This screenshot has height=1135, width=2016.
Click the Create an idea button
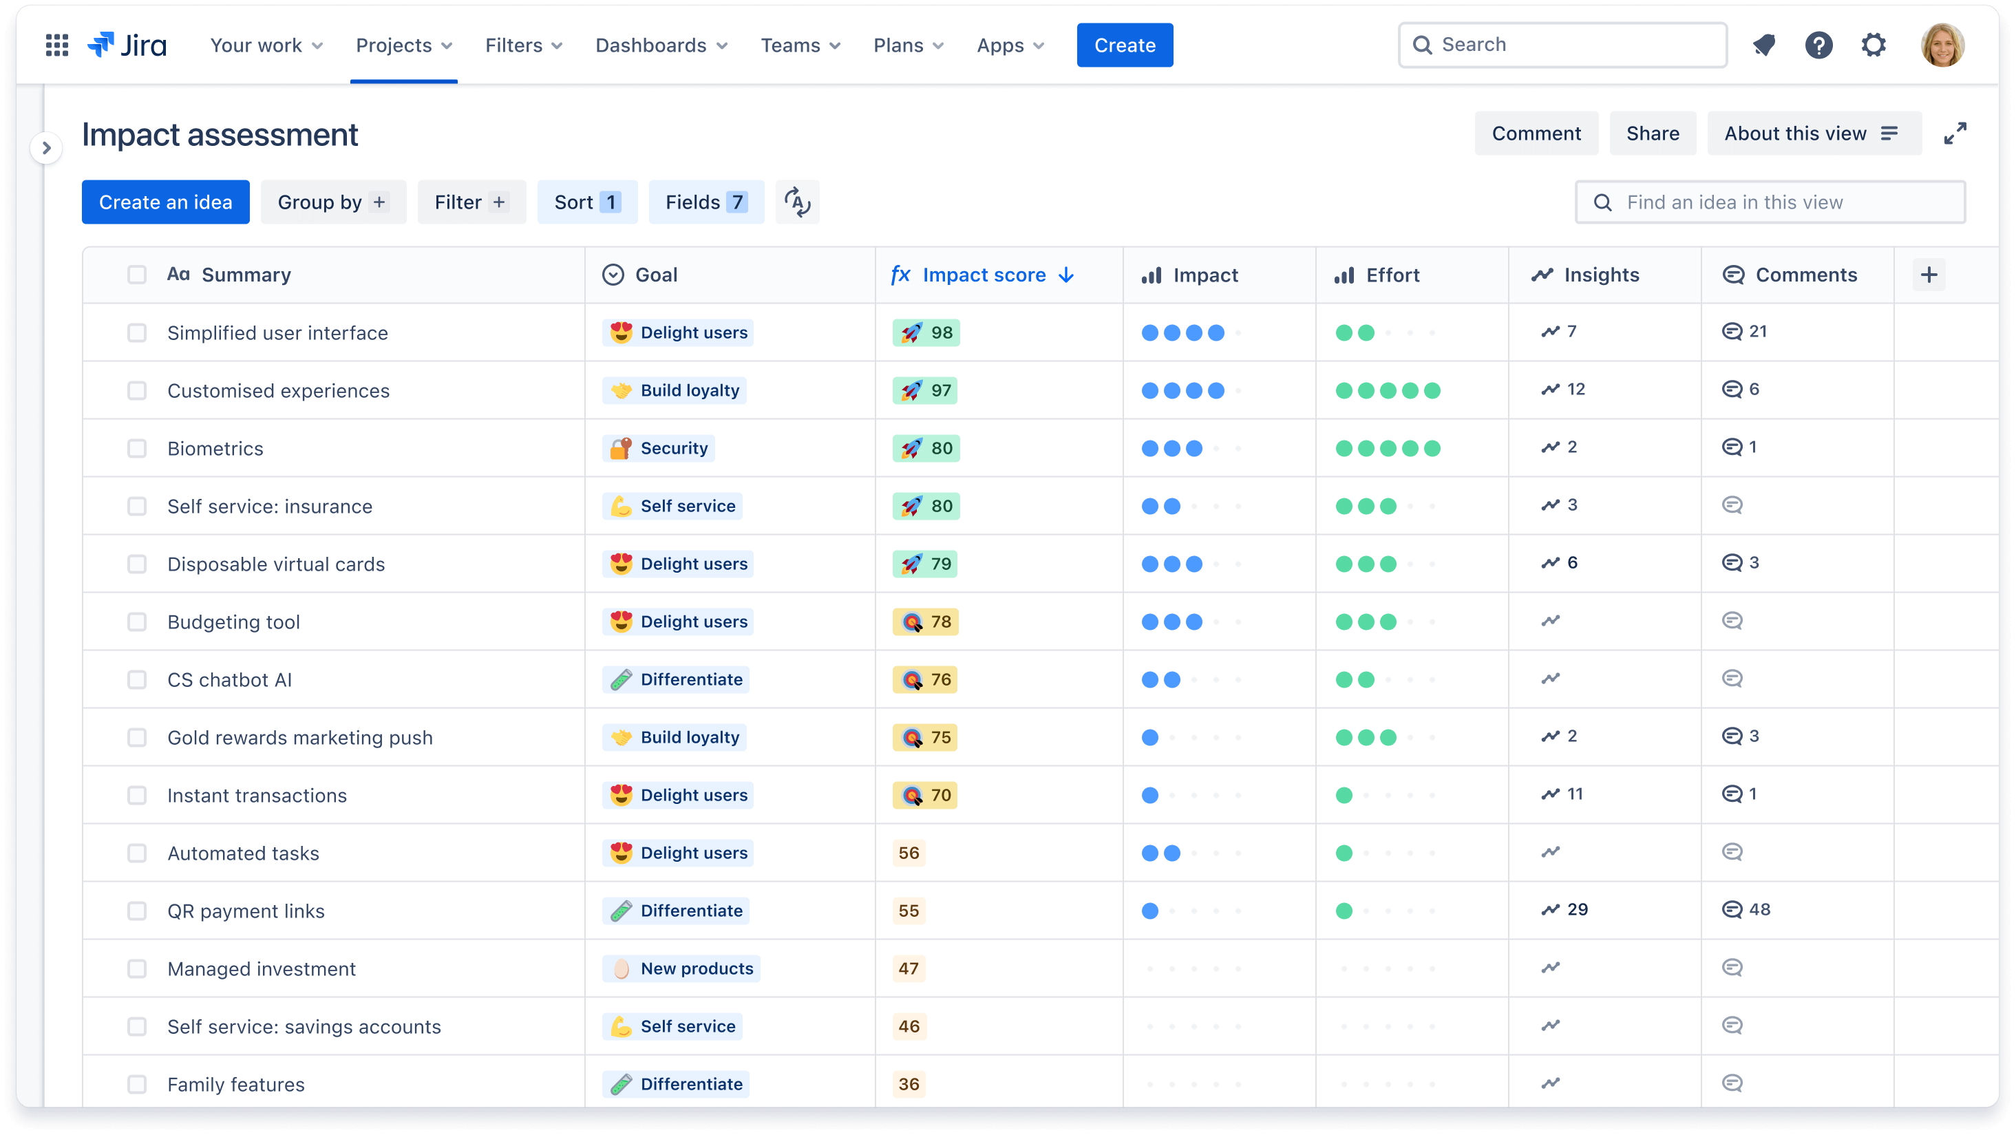tap(165, 201)
